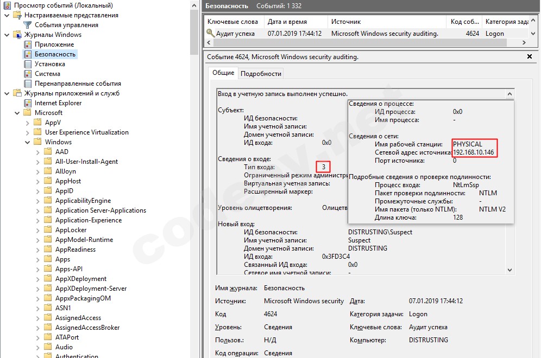Select the AppModel-Runtime tree item
This screenshot has width=541, height=358.
coord(84,239)
